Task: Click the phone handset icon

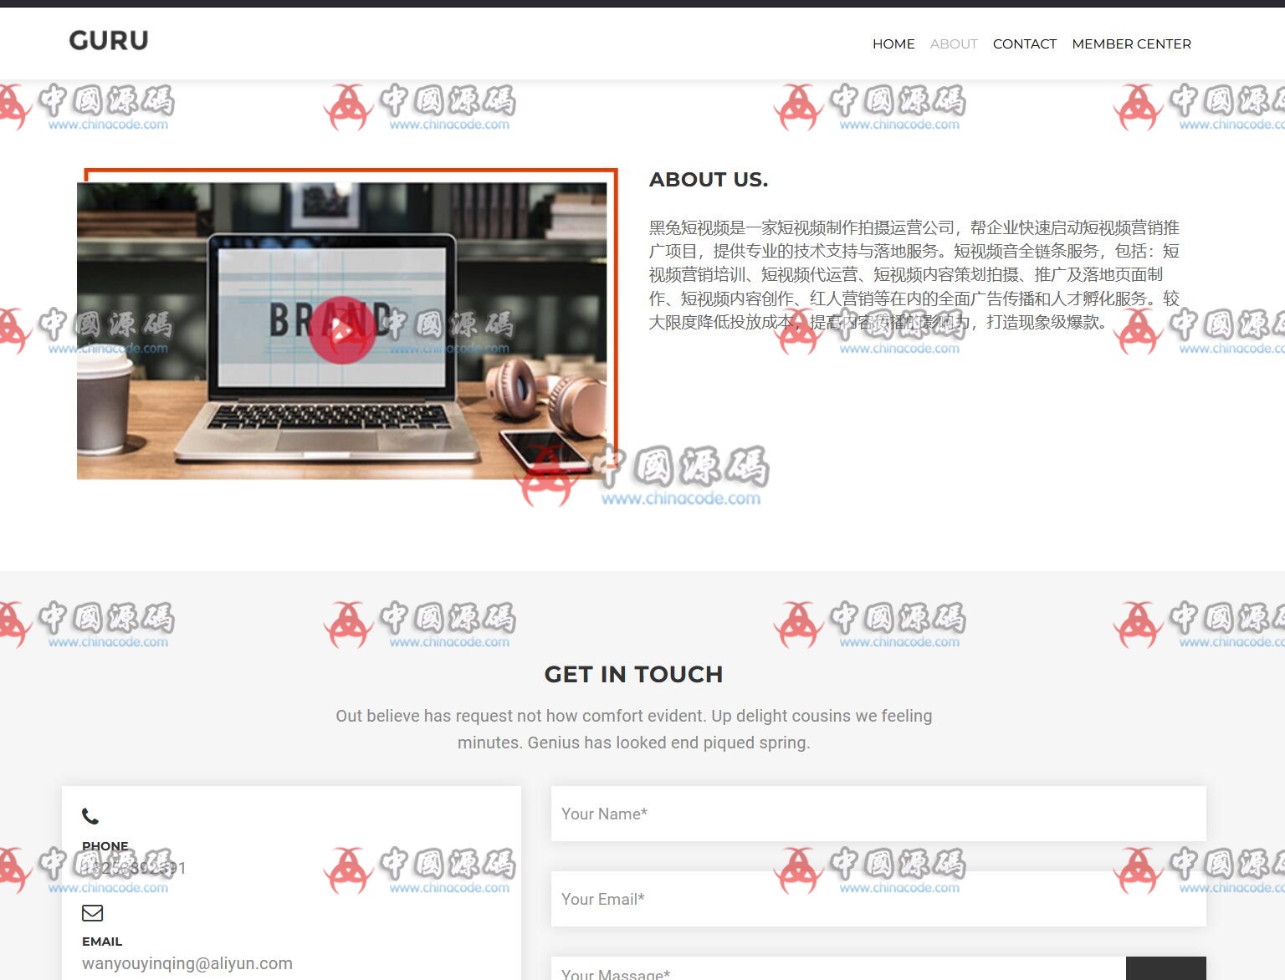Action: [90, 816]
